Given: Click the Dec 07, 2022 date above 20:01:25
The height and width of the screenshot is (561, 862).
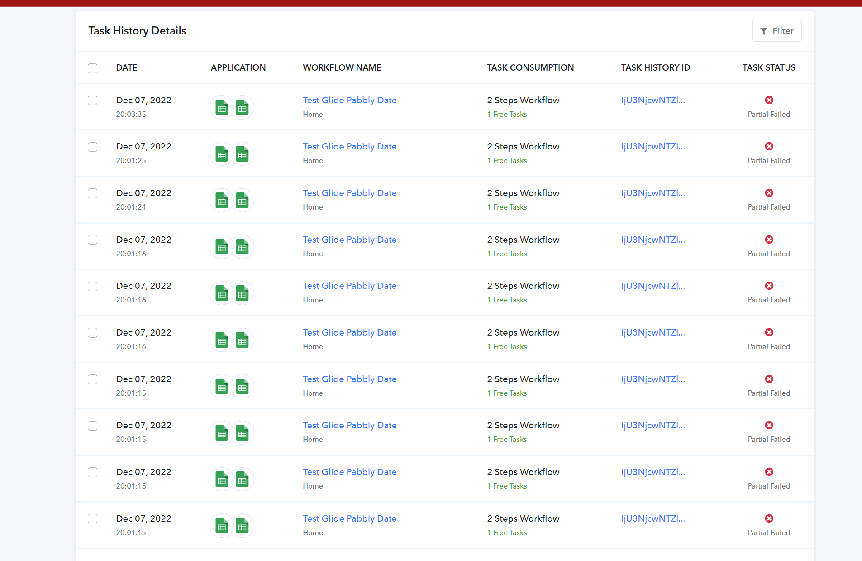Looking at the screenshot, I should point(143,146).
